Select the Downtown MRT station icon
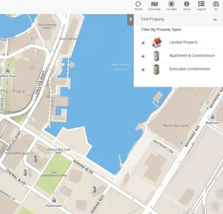 click(x=54, y=200)
